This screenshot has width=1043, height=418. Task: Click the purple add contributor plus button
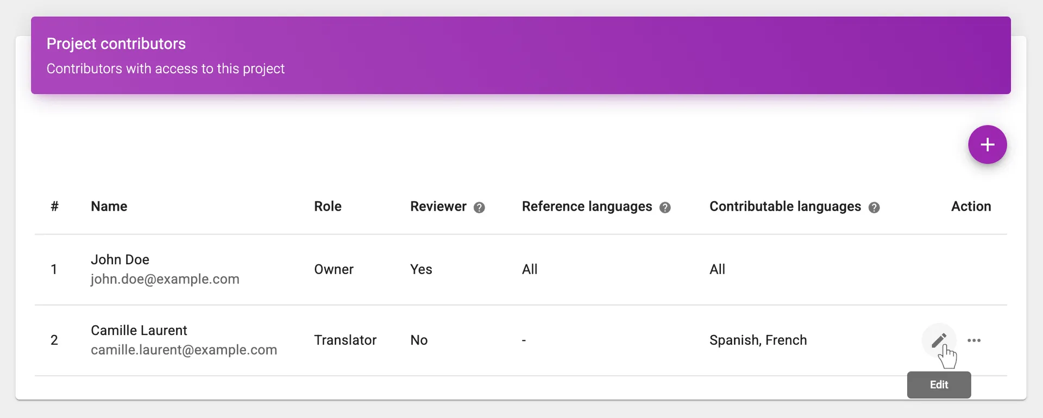pyautogui.click(x=987, y=144)
